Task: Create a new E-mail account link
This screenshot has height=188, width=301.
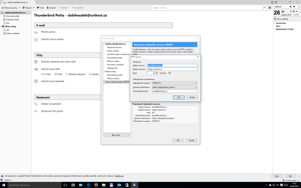Action: click(46, 74)
